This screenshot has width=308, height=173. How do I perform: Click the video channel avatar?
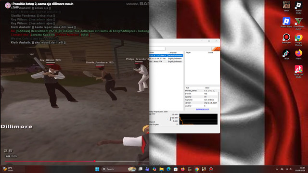(x=8, y=5)
